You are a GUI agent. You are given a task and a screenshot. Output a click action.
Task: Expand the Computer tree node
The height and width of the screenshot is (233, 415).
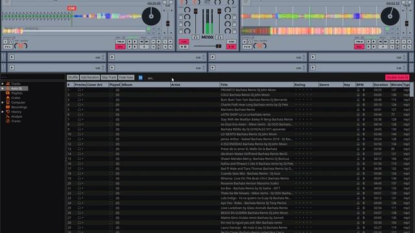(x=3, y=102)
